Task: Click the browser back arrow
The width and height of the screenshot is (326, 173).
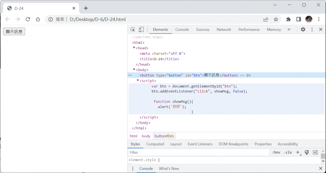Action: click(x=8, y=19)
